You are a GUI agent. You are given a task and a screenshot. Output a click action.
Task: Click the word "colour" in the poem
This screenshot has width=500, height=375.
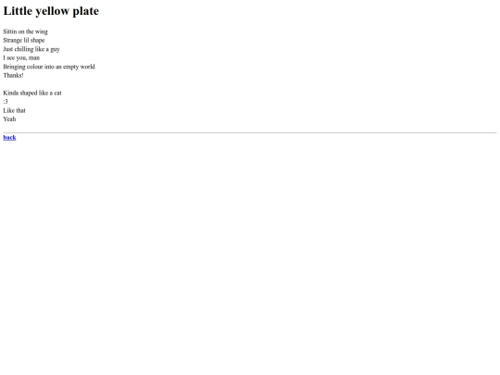tap(35, 67)
